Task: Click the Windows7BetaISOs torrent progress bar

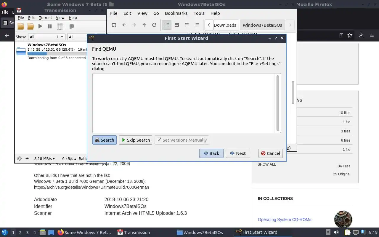Action: [57, 54]
